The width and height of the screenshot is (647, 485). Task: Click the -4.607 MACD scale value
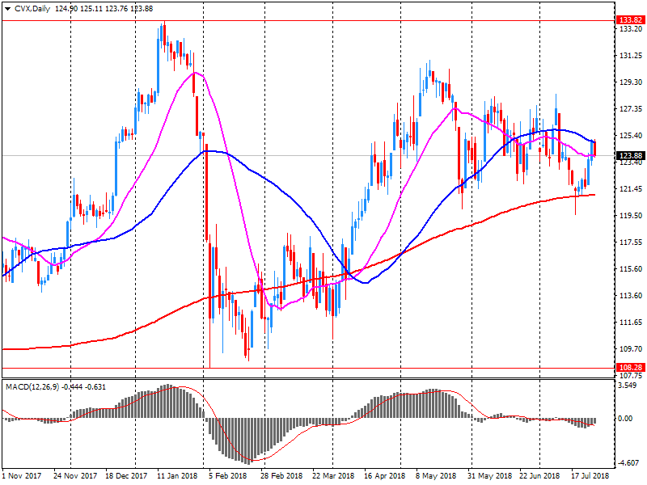[629, 462]
